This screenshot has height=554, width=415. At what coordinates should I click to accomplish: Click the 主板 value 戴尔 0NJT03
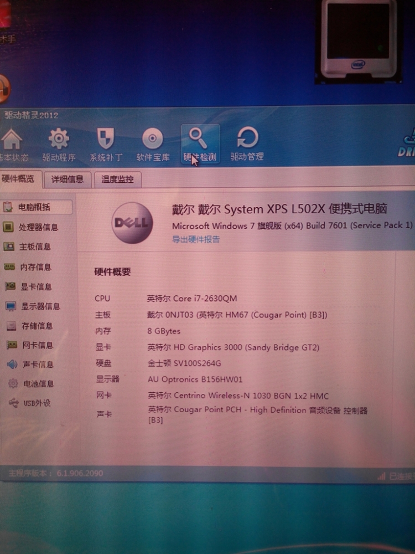(237, 315)
